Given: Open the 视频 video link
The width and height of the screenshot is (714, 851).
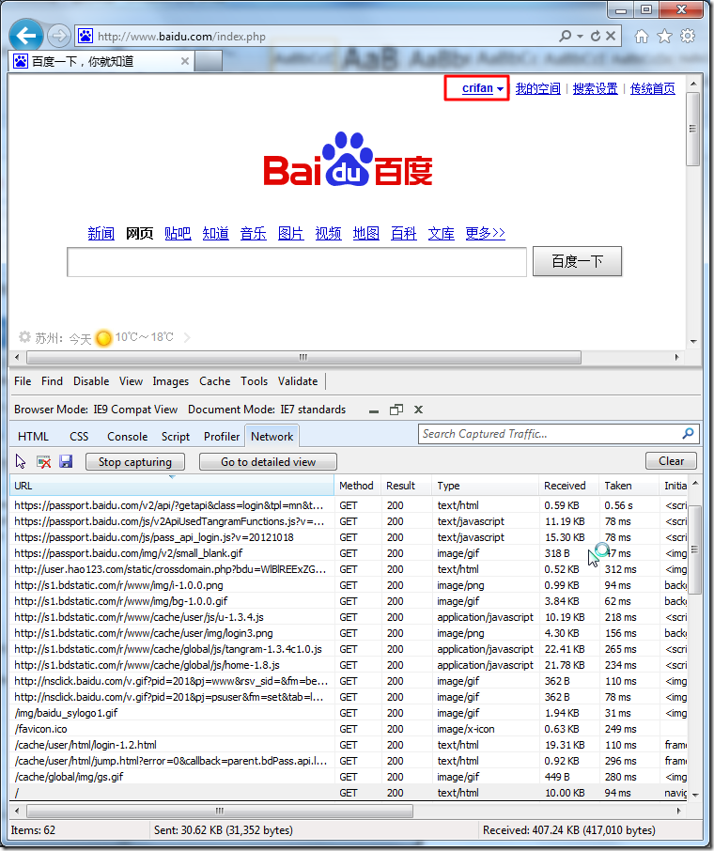Looking at the screenshot, I should (x=329, y=233).
